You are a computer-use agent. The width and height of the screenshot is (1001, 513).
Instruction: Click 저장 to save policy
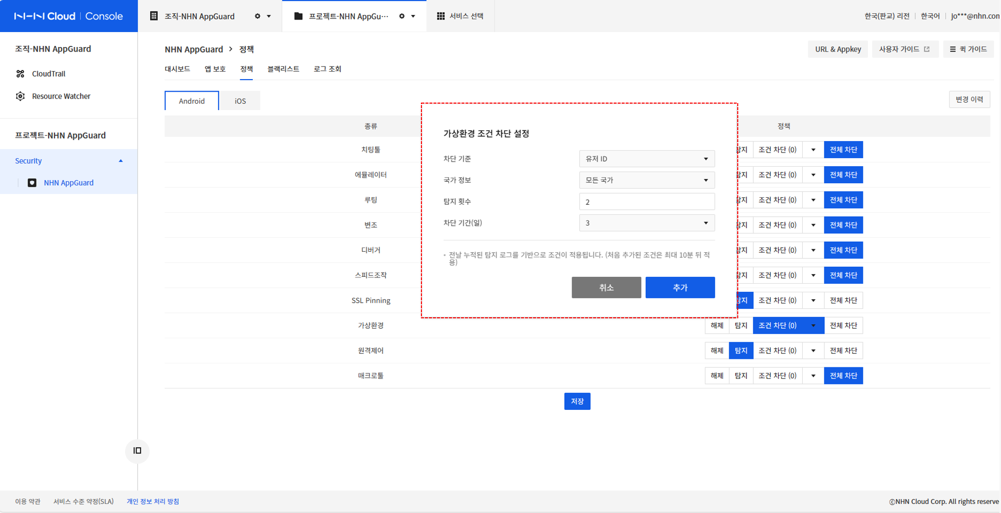click(577, 401)
